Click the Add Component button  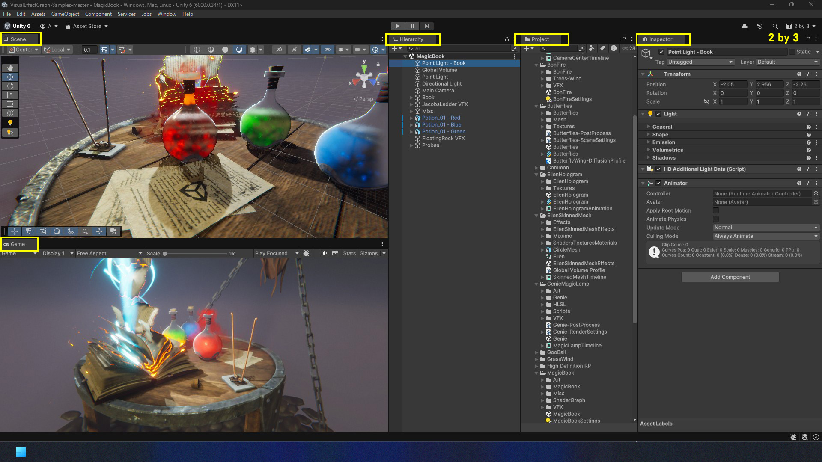point(730,277)
